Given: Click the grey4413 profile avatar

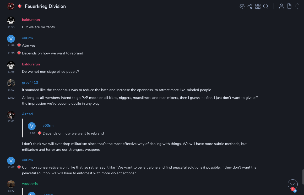Looking at the screenshot, I should (x=11, y=83).
